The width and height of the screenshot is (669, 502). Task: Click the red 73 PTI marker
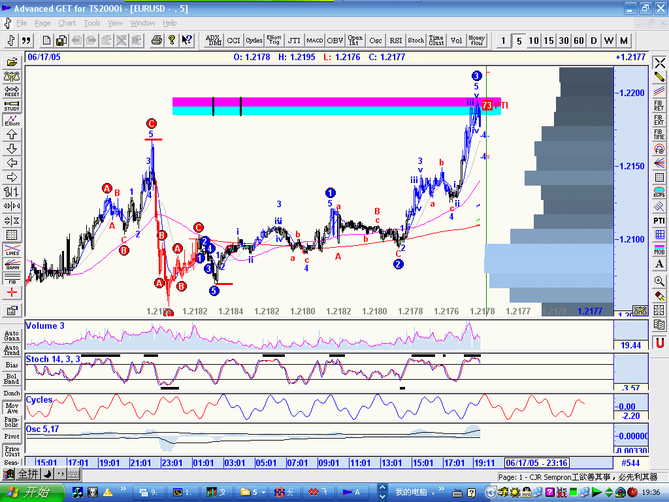tap(487, 105)
